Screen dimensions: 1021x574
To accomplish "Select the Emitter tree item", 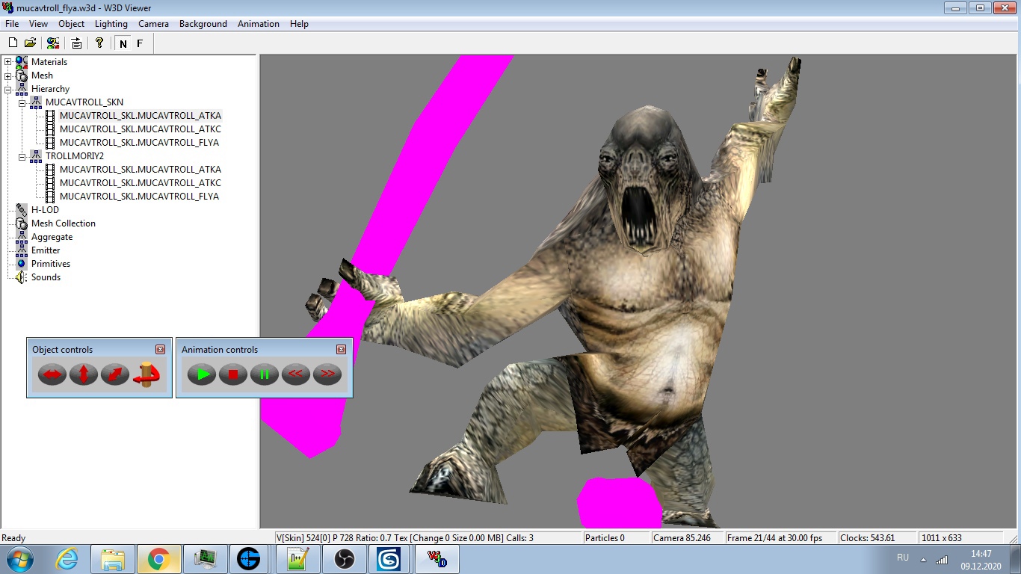I will pyautogui.click(x=46, y=250).
